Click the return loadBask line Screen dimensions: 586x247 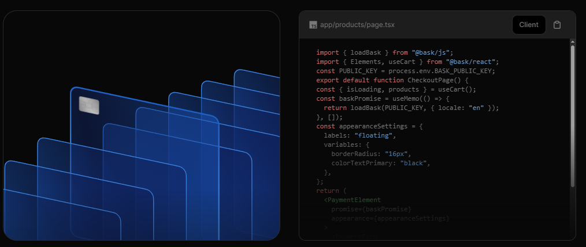tap(411, 108)
